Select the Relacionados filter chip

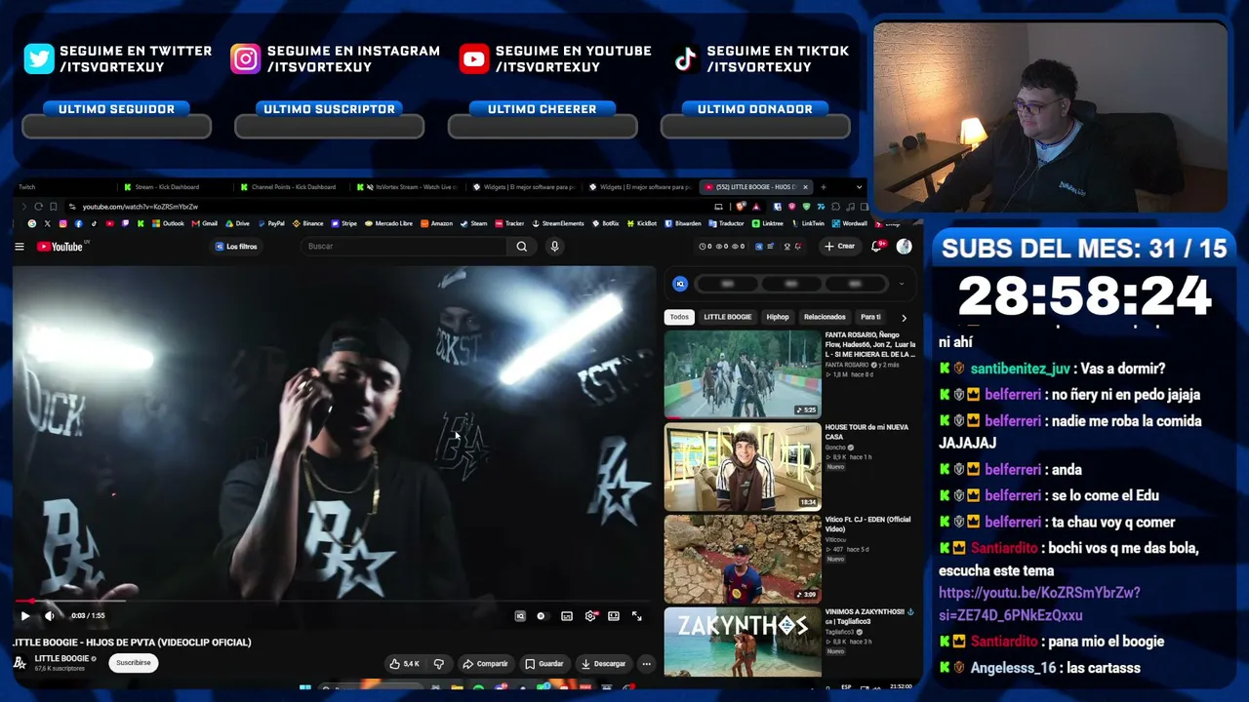(825, 317)
